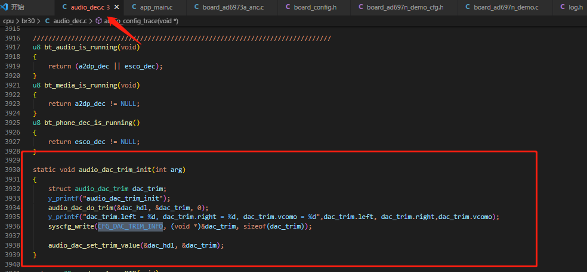Click the cpu breadcrumb segment
The image size is (587, 272).
(x=8, y=21)
